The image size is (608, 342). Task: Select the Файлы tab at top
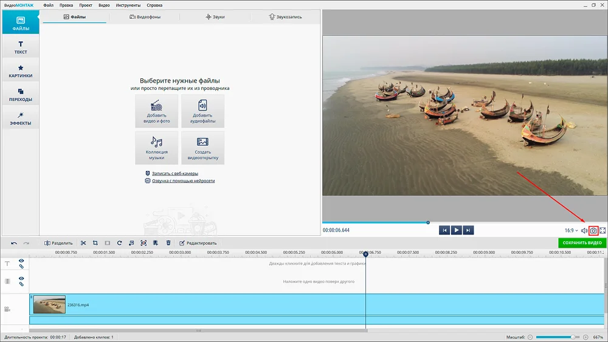[74, 17]
